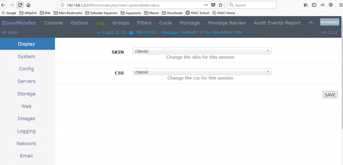Open the HVAC School bookmark
The width and height of the screenshot is (343, 165).
(x=197, y=13)
